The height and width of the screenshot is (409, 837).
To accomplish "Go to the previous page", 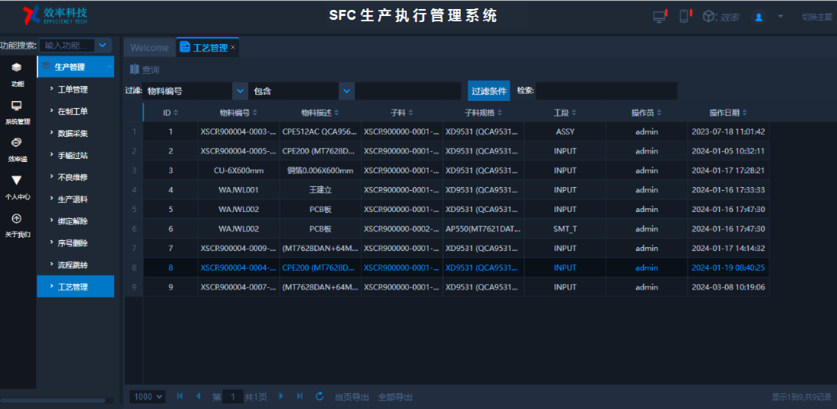I will point(199,396).
